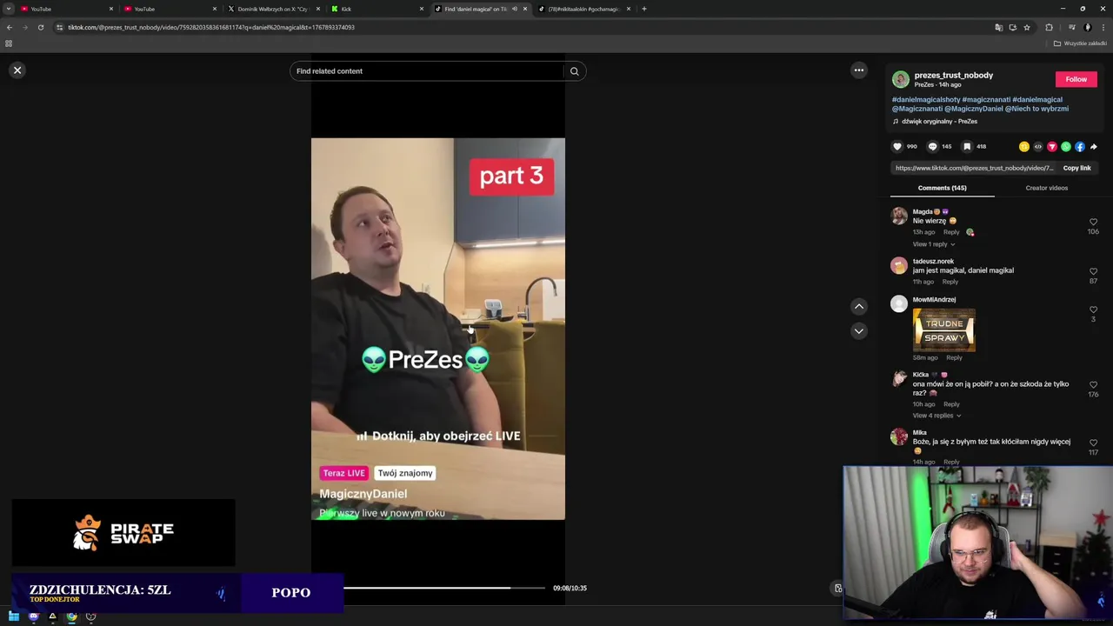Click the search magnifier in Find related content
Viewport: 1113px width, 626px height.
coord(574,71)
